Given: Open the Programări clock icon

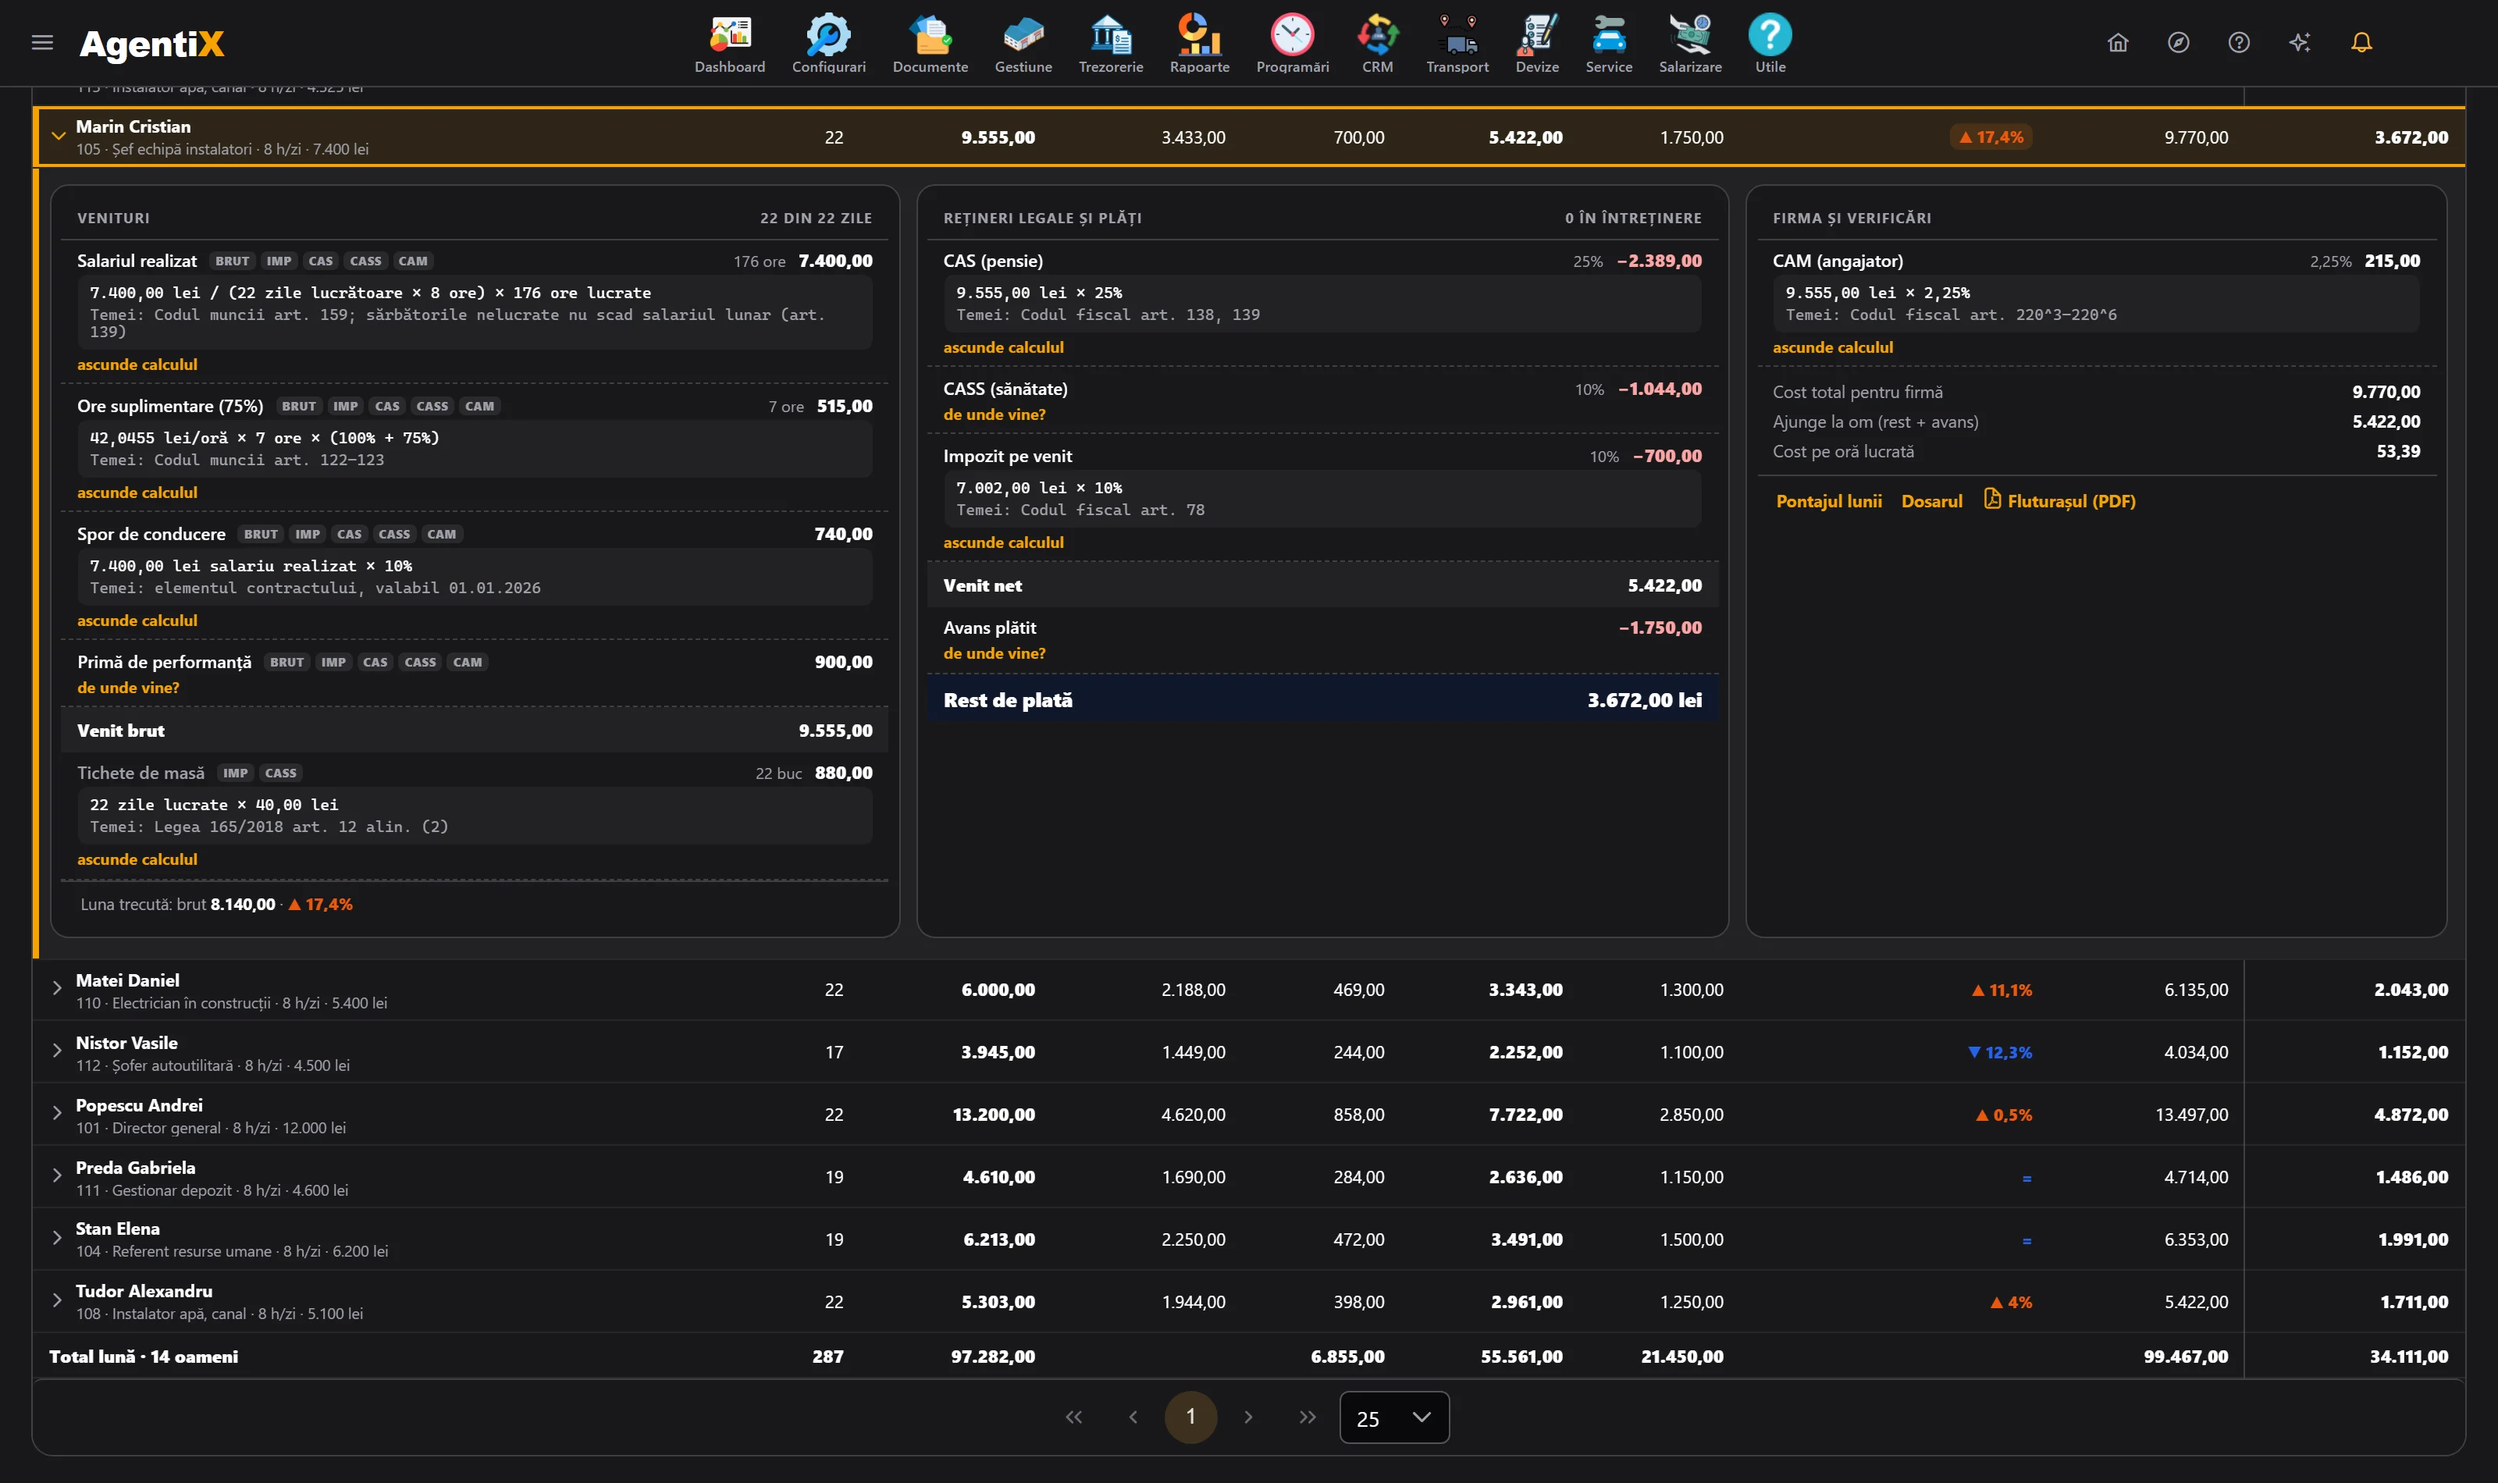Looking at the screenshot, I should [1292, 35].
